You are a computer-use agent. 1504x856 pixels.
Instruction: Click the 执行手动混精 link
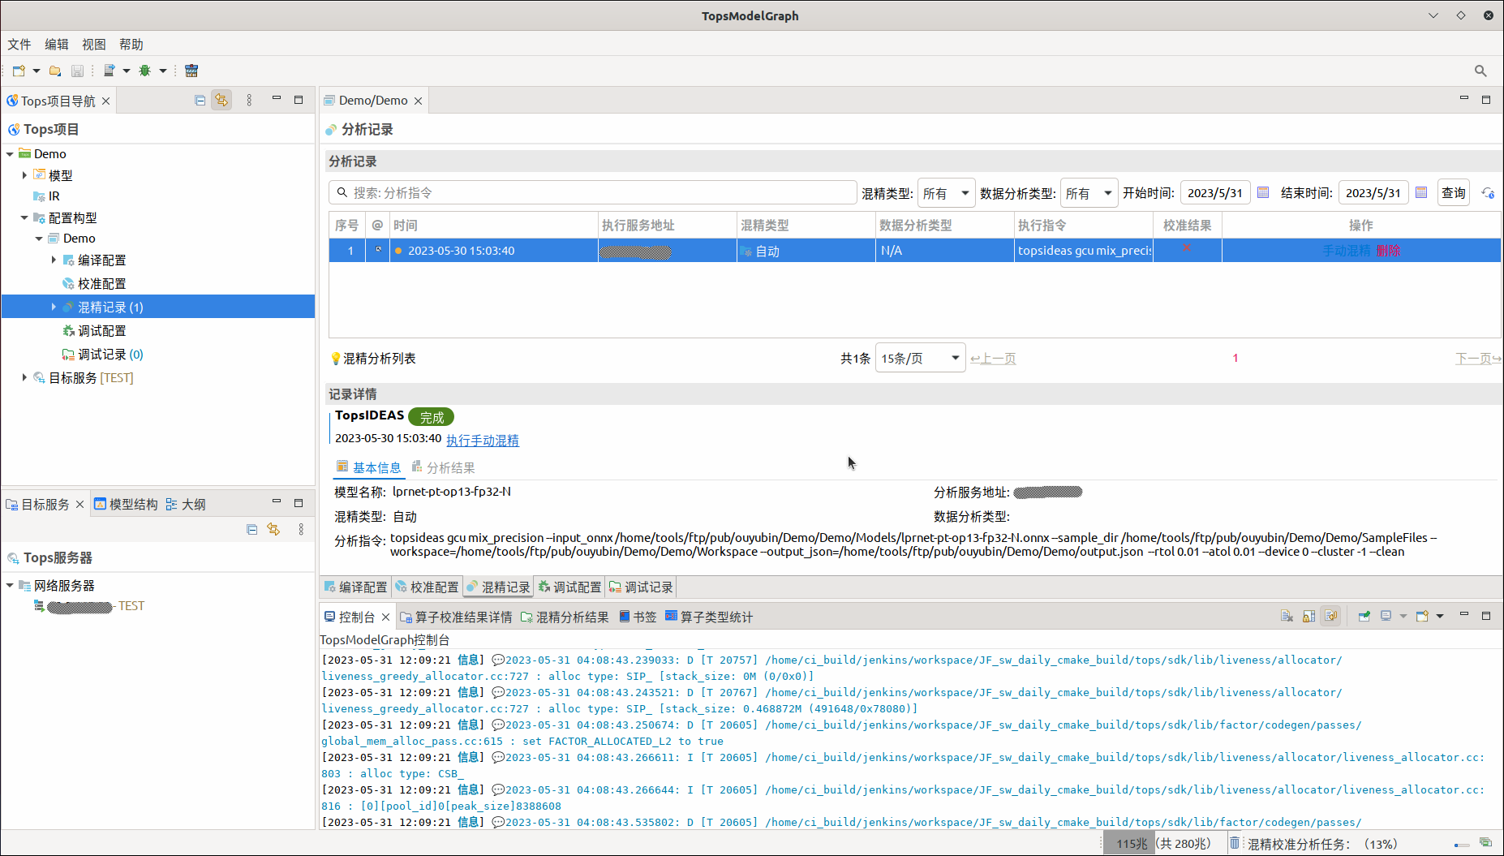[x=483, y=440]
